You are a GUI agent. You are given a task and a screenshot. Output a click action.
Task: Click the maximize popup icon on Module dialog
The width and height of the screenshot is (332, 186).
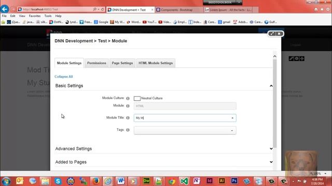click(x=272, y=34)
